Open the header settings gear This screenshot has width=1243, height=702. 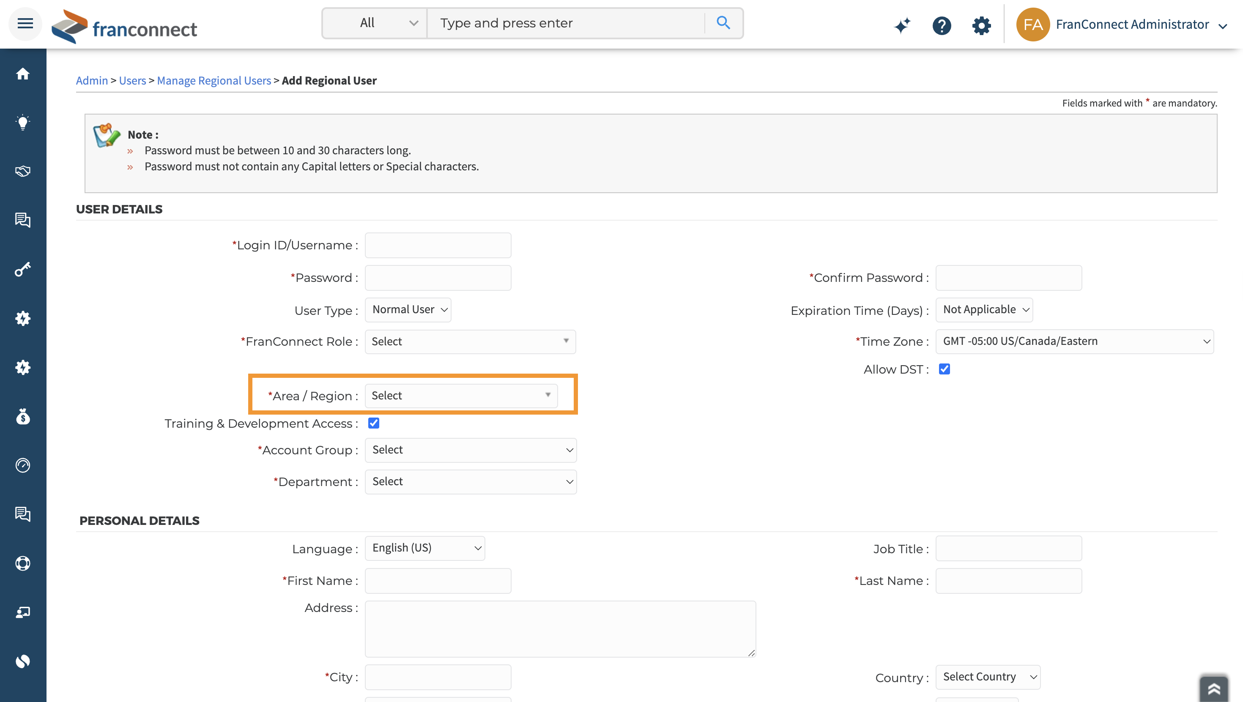coord(981,25)
